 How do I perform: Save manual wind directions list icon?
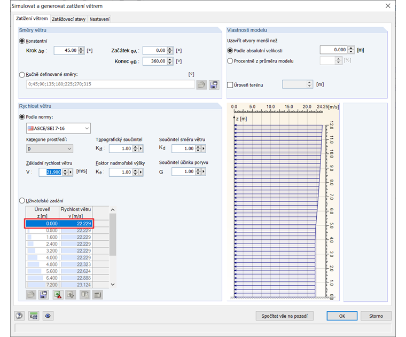click(x=214, y=84)
